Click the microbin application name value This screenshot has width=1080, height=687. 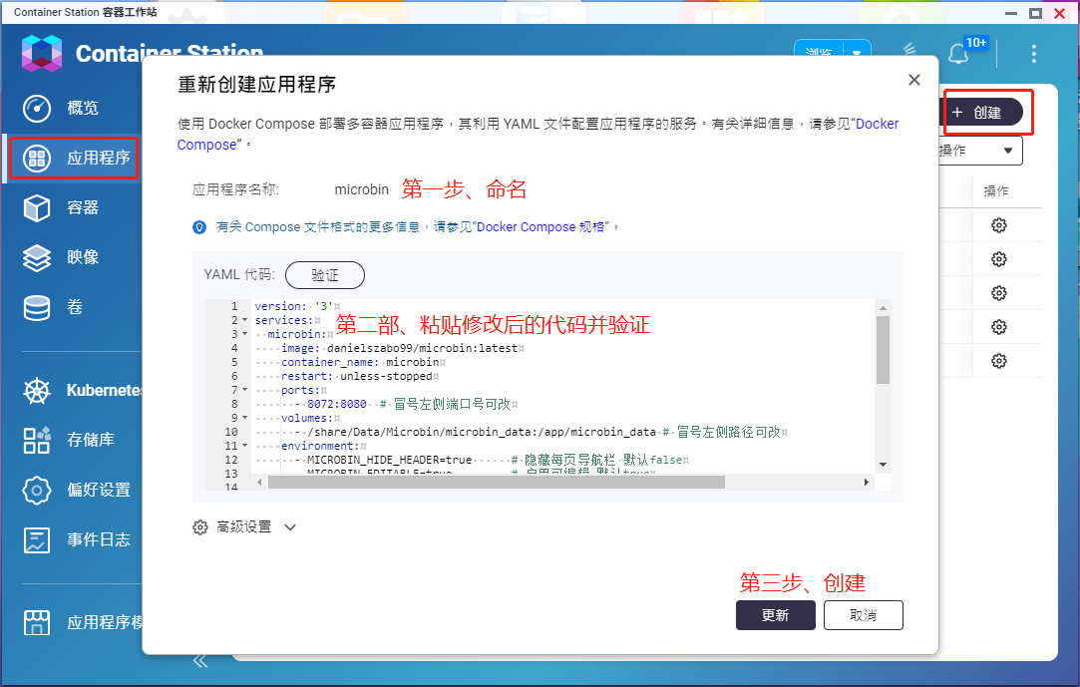[362, 189]
